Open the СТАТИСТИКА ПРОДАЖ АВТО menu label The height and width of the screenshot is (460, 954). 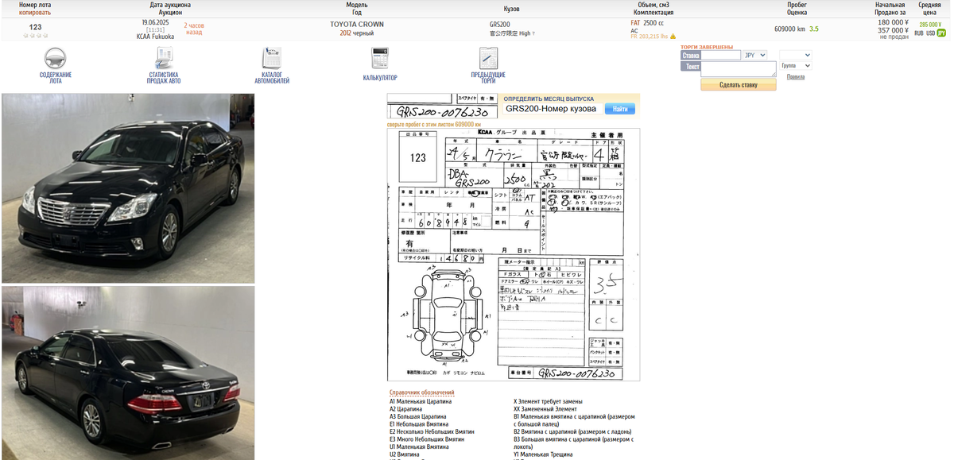click(x=164, y=78)
